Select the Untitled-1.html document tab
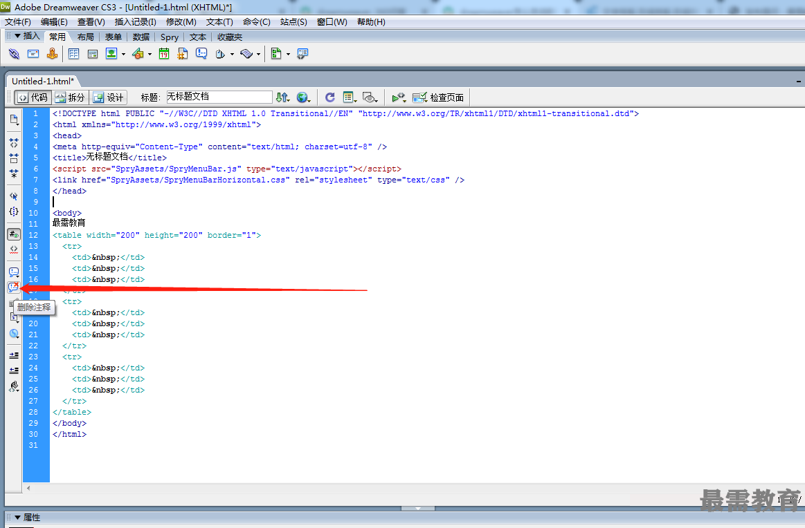The width and height of the screenshot is (805, 528). coord(43,81)
